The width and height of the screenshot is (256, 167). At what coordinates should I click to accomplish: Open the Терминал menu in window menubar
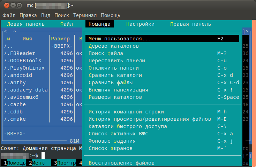(x=85, y=15)
